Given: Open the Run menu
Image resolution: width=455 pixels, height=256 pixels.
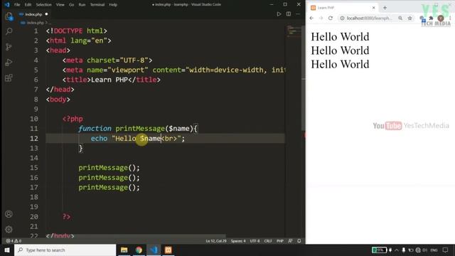Looking at the screenshot, I should coord(82,5).
